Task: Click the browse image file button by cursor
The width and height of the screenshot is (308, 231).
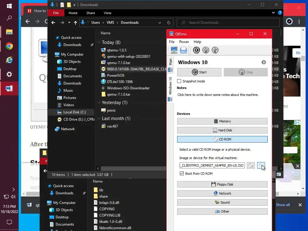Action: (261, 165)
